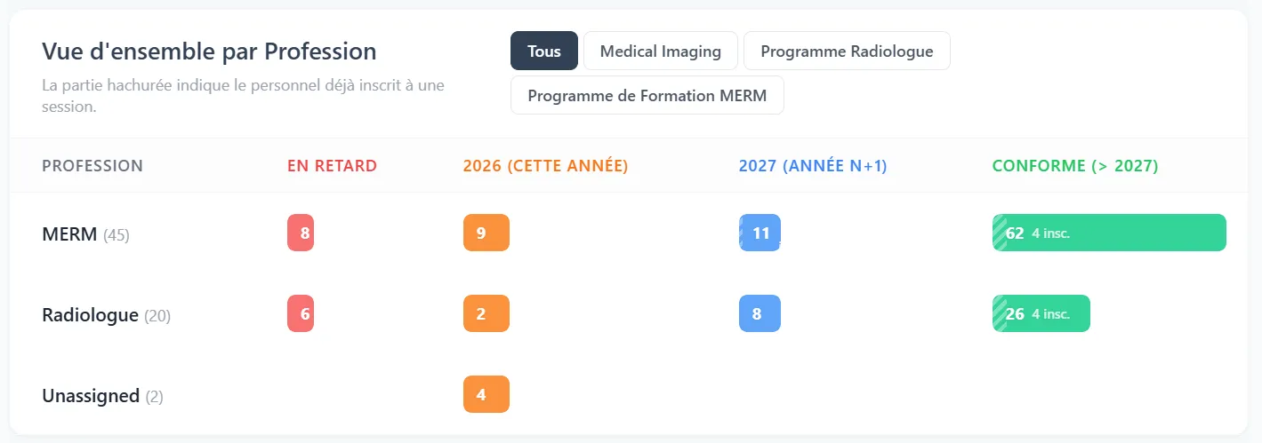The width and height of the screenshot is (1262, 443).
Task: Open Radiologue Conforme green bar 26
Action: click(1041, 313)
